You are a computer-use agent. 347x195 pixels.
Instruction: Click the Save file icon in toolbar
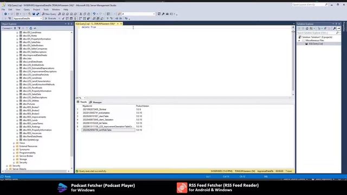pos(34,14)
